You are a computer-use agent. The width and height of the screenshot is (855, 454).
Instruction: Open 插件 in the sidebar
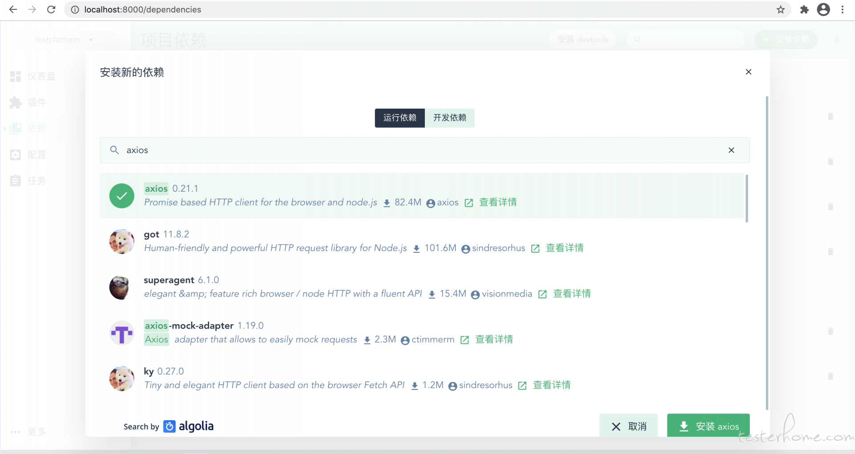pyautogui.click(x=28, y=102)
